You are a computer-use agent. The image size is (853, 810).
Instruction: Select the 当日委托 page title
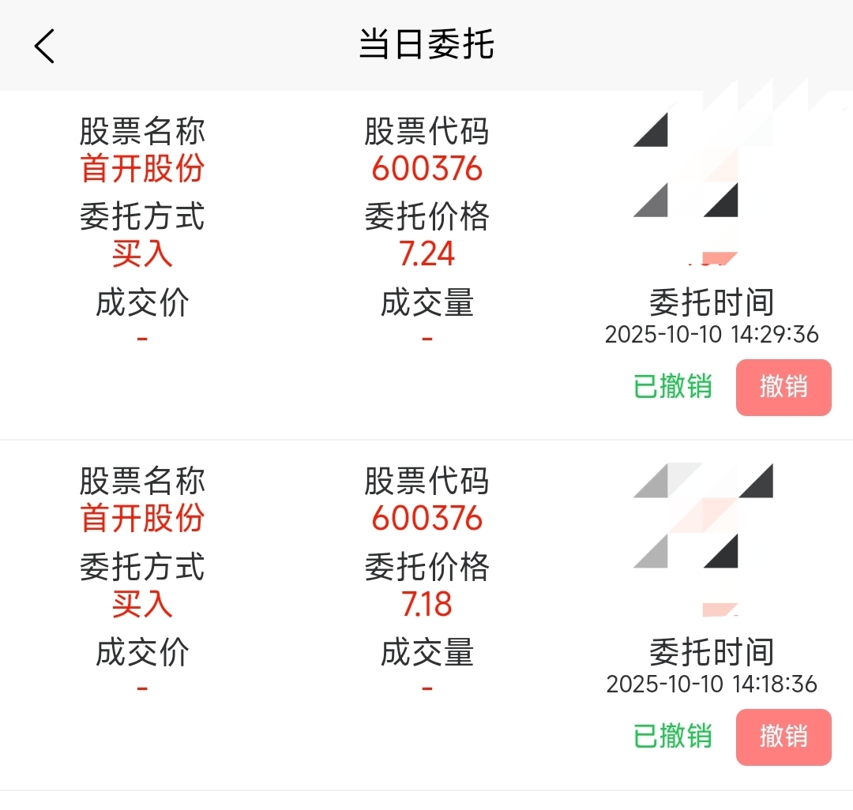click(426, 44)
